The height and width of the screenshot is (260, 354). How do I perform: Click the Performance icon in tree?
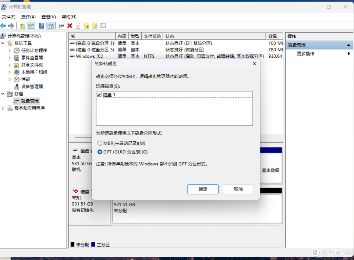pos(17,79)
